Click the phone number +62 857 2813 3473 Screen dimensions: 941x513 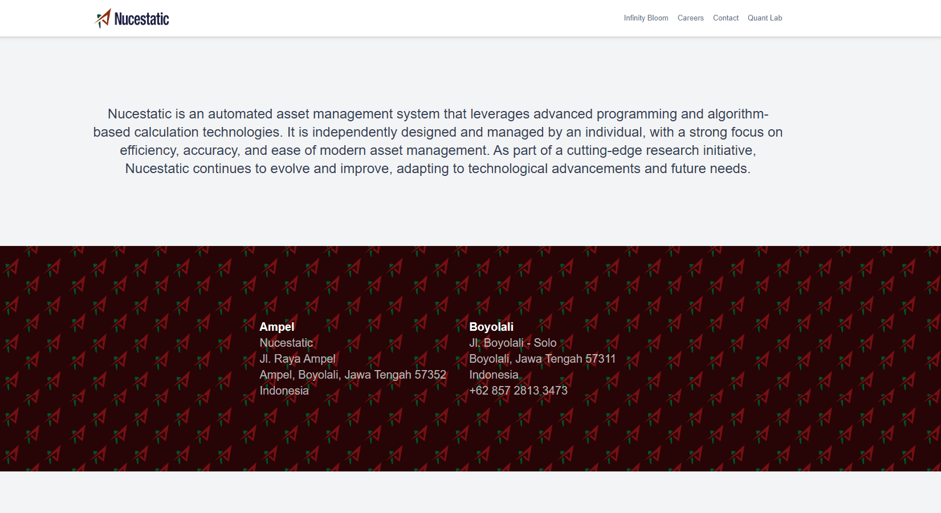tap(518, 391)
